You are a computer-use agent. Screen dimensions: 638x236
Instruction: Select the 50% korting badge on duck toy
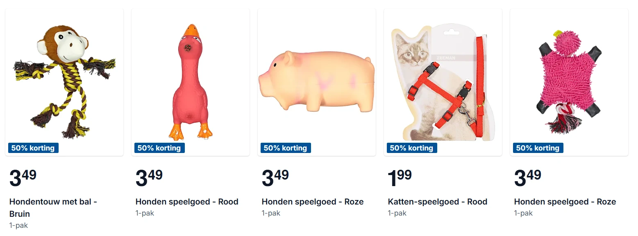159,148
